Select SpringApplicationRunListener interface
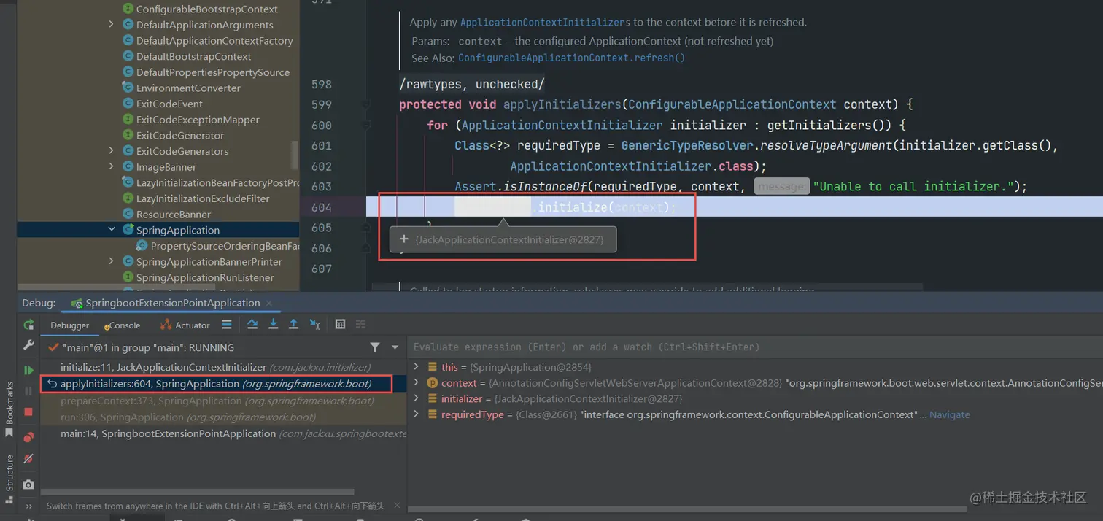 pos(205,277)
